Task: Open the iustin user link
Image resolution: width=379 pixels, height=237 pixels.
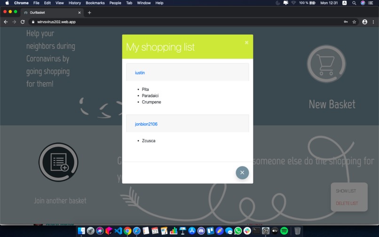Action: click(x=140, y=72)
